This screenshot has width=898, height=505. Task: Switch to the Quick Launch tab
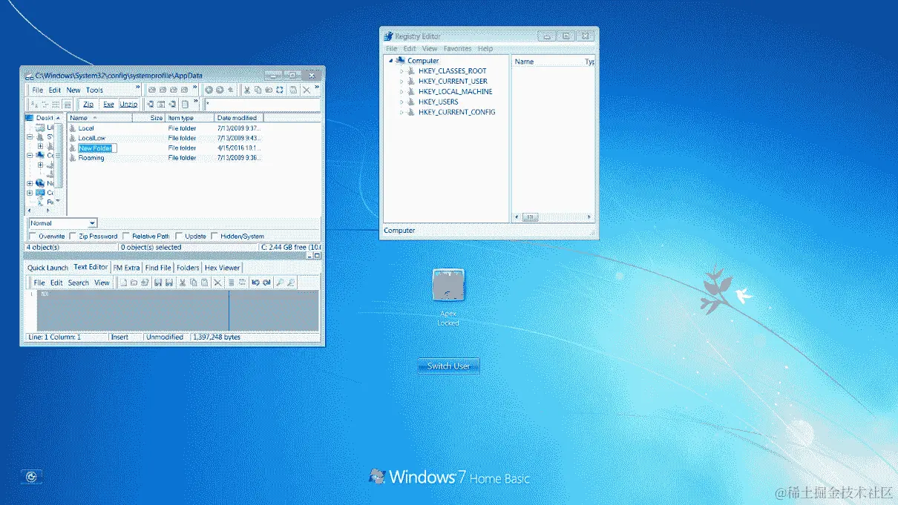[x=47, y=268]
